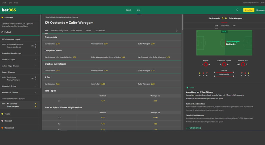
Task: Switch to the Torzahl tab
Action: pos(88,30)
